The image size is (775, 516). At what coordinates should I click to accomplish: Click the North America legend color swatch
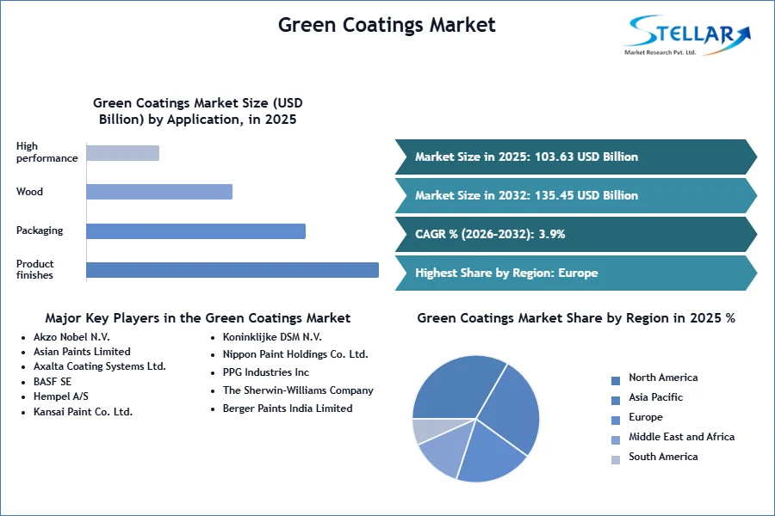click(616, 381)
